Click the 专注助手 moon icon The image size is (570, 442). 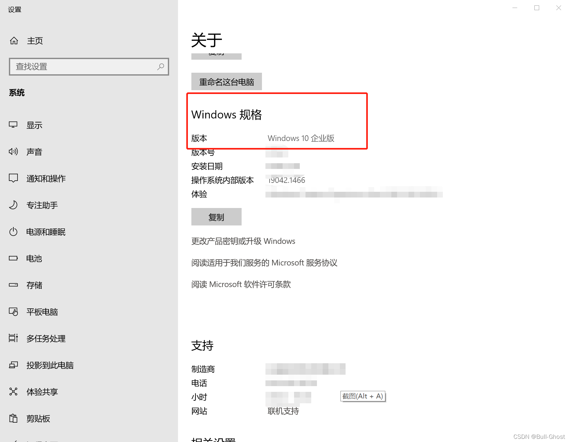[13, 205]
